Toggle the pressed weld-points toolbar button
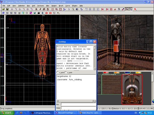The width and height of the screenshot is (154, 115). tap(127, 9)
